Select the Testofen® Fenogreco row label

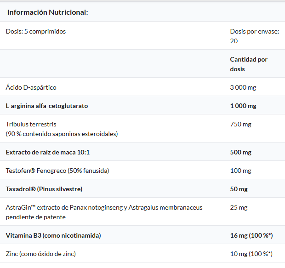(57, 171)
